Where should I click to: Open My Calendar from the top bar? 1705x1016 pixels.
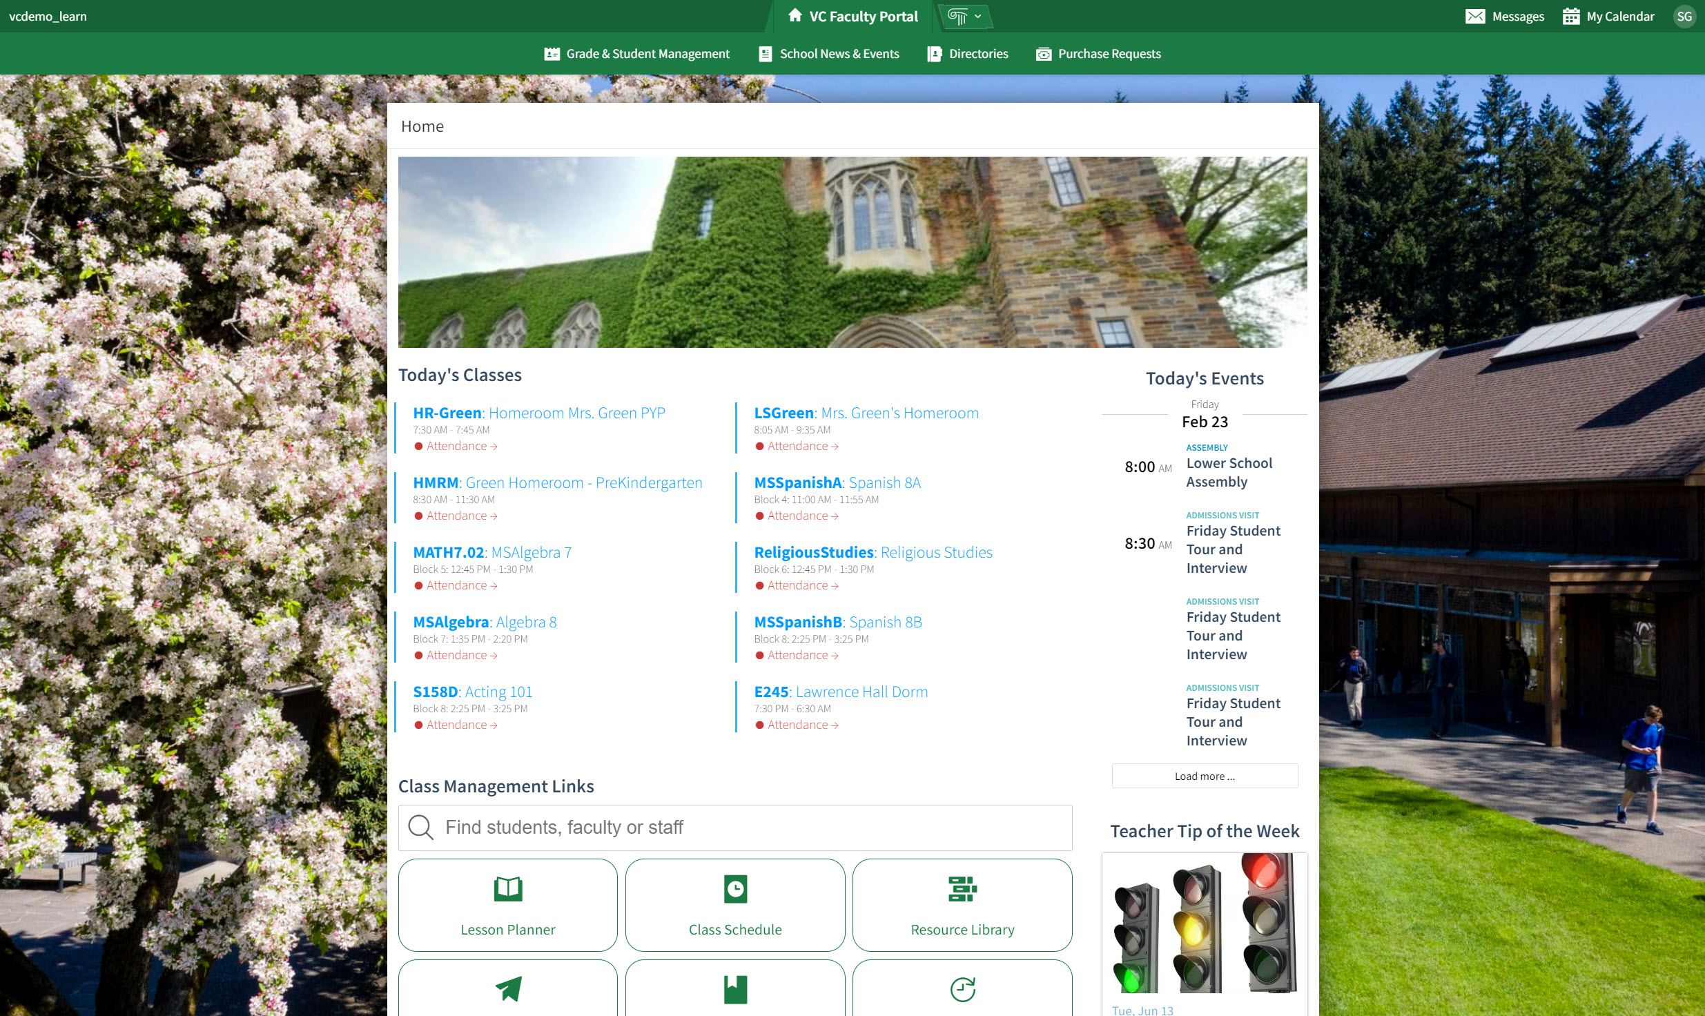coord(1572,16)
